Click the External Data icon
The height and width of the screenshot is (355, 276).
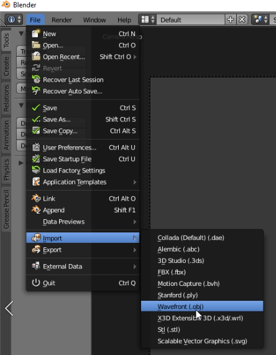tap(35, 267)
